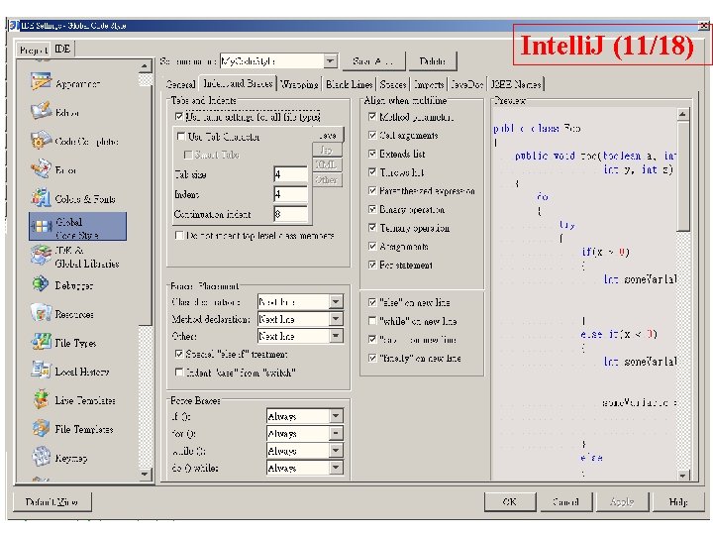Open the File Templates icon
The height and width of the screenshot is (535, 713).
41,428
